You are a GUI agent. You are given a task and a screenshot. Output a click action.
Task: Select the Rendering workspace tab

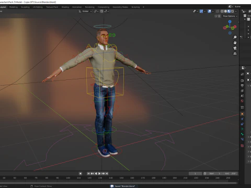[90, 7]
